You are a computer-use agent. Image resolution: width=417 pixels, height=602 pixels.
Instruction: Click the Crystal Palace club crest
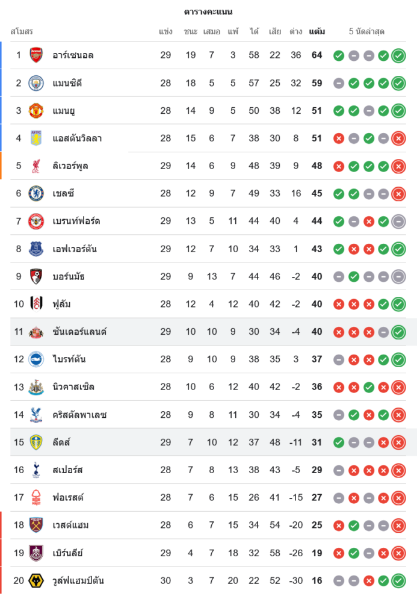36,415
